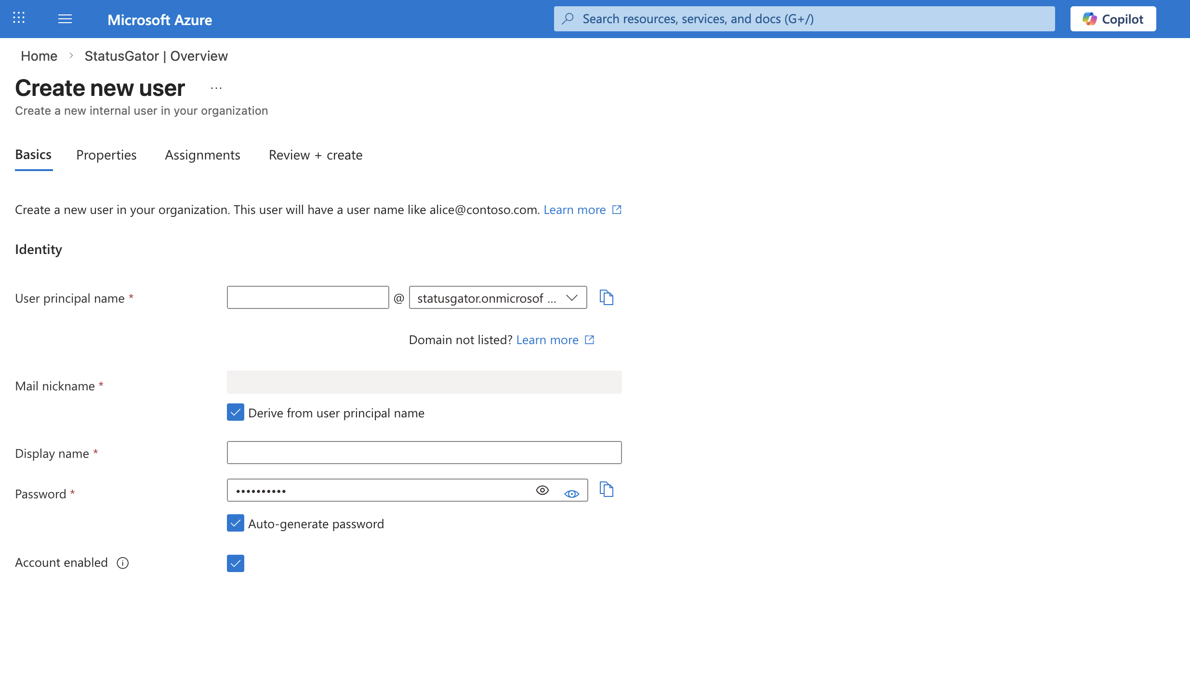Image resolution: width=1190 pixels, height=694 pixels.
Task: Open the Review + create tab
Action: pyautogui.click(x=316, y=155)
